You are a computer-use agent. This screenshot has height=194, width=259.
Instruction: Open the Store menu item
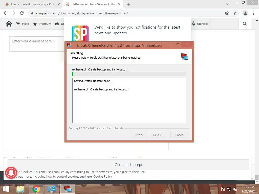[23, 24]
